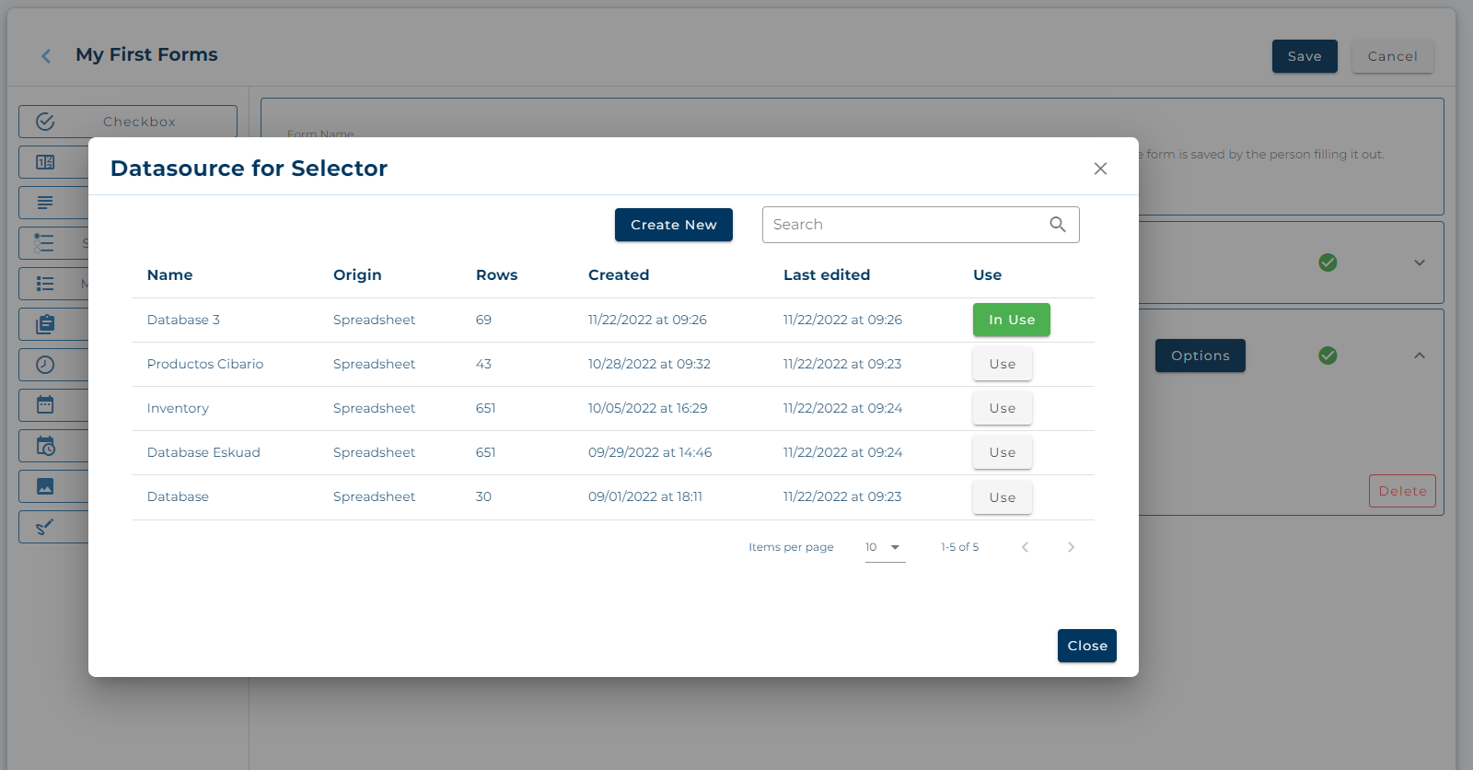Screen dimensions: 1473x770
Task: Click the search magnifier icon
Action: [1057, 225]
